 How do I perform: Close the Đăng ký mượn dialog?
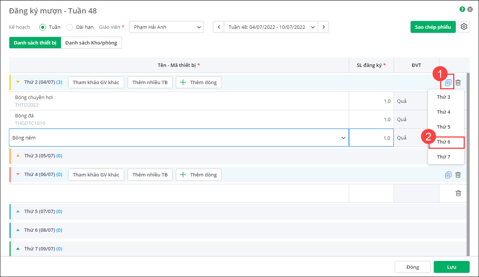coord(470,9)
